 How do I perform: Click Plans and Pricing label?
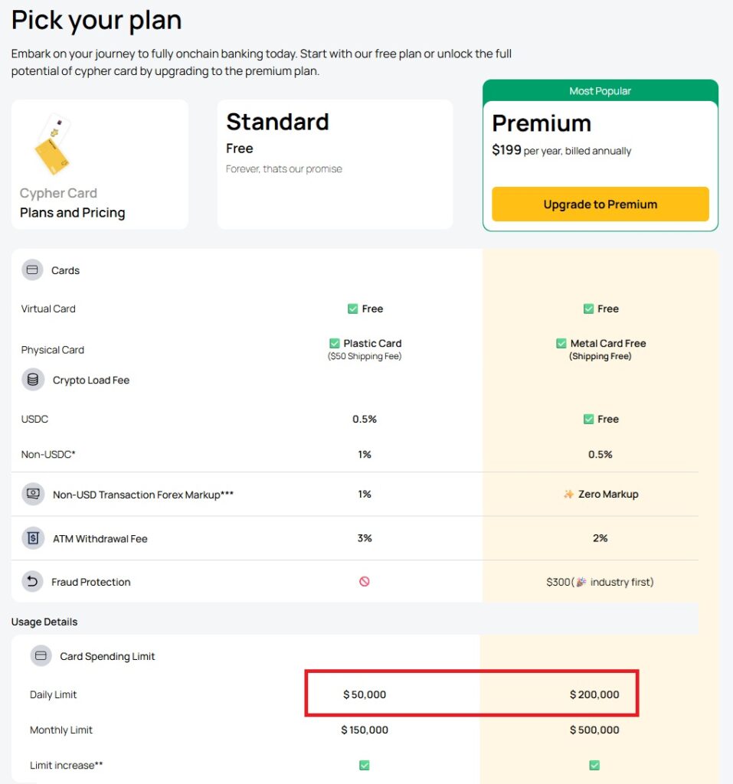(72, 213)
